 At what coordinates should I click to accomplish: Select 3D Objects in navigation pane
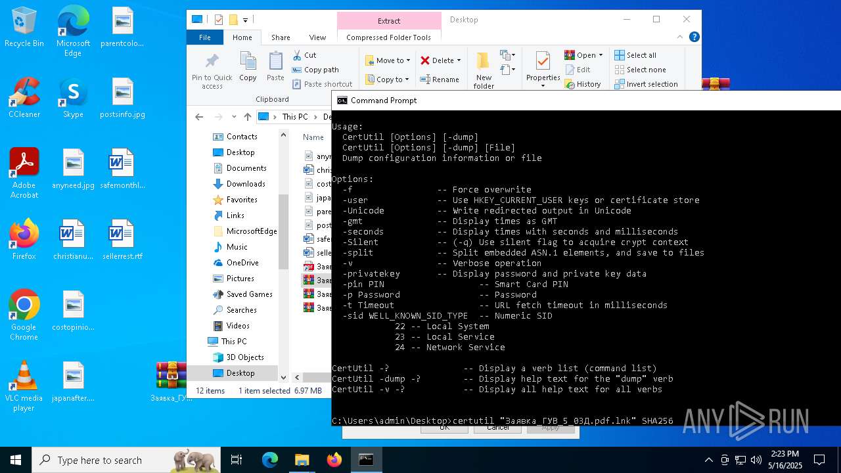(x=238, y=357)
